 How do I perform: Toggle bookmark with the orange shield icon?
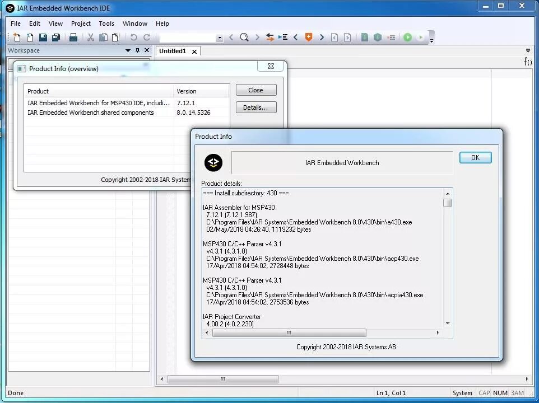tap(309, 37)
